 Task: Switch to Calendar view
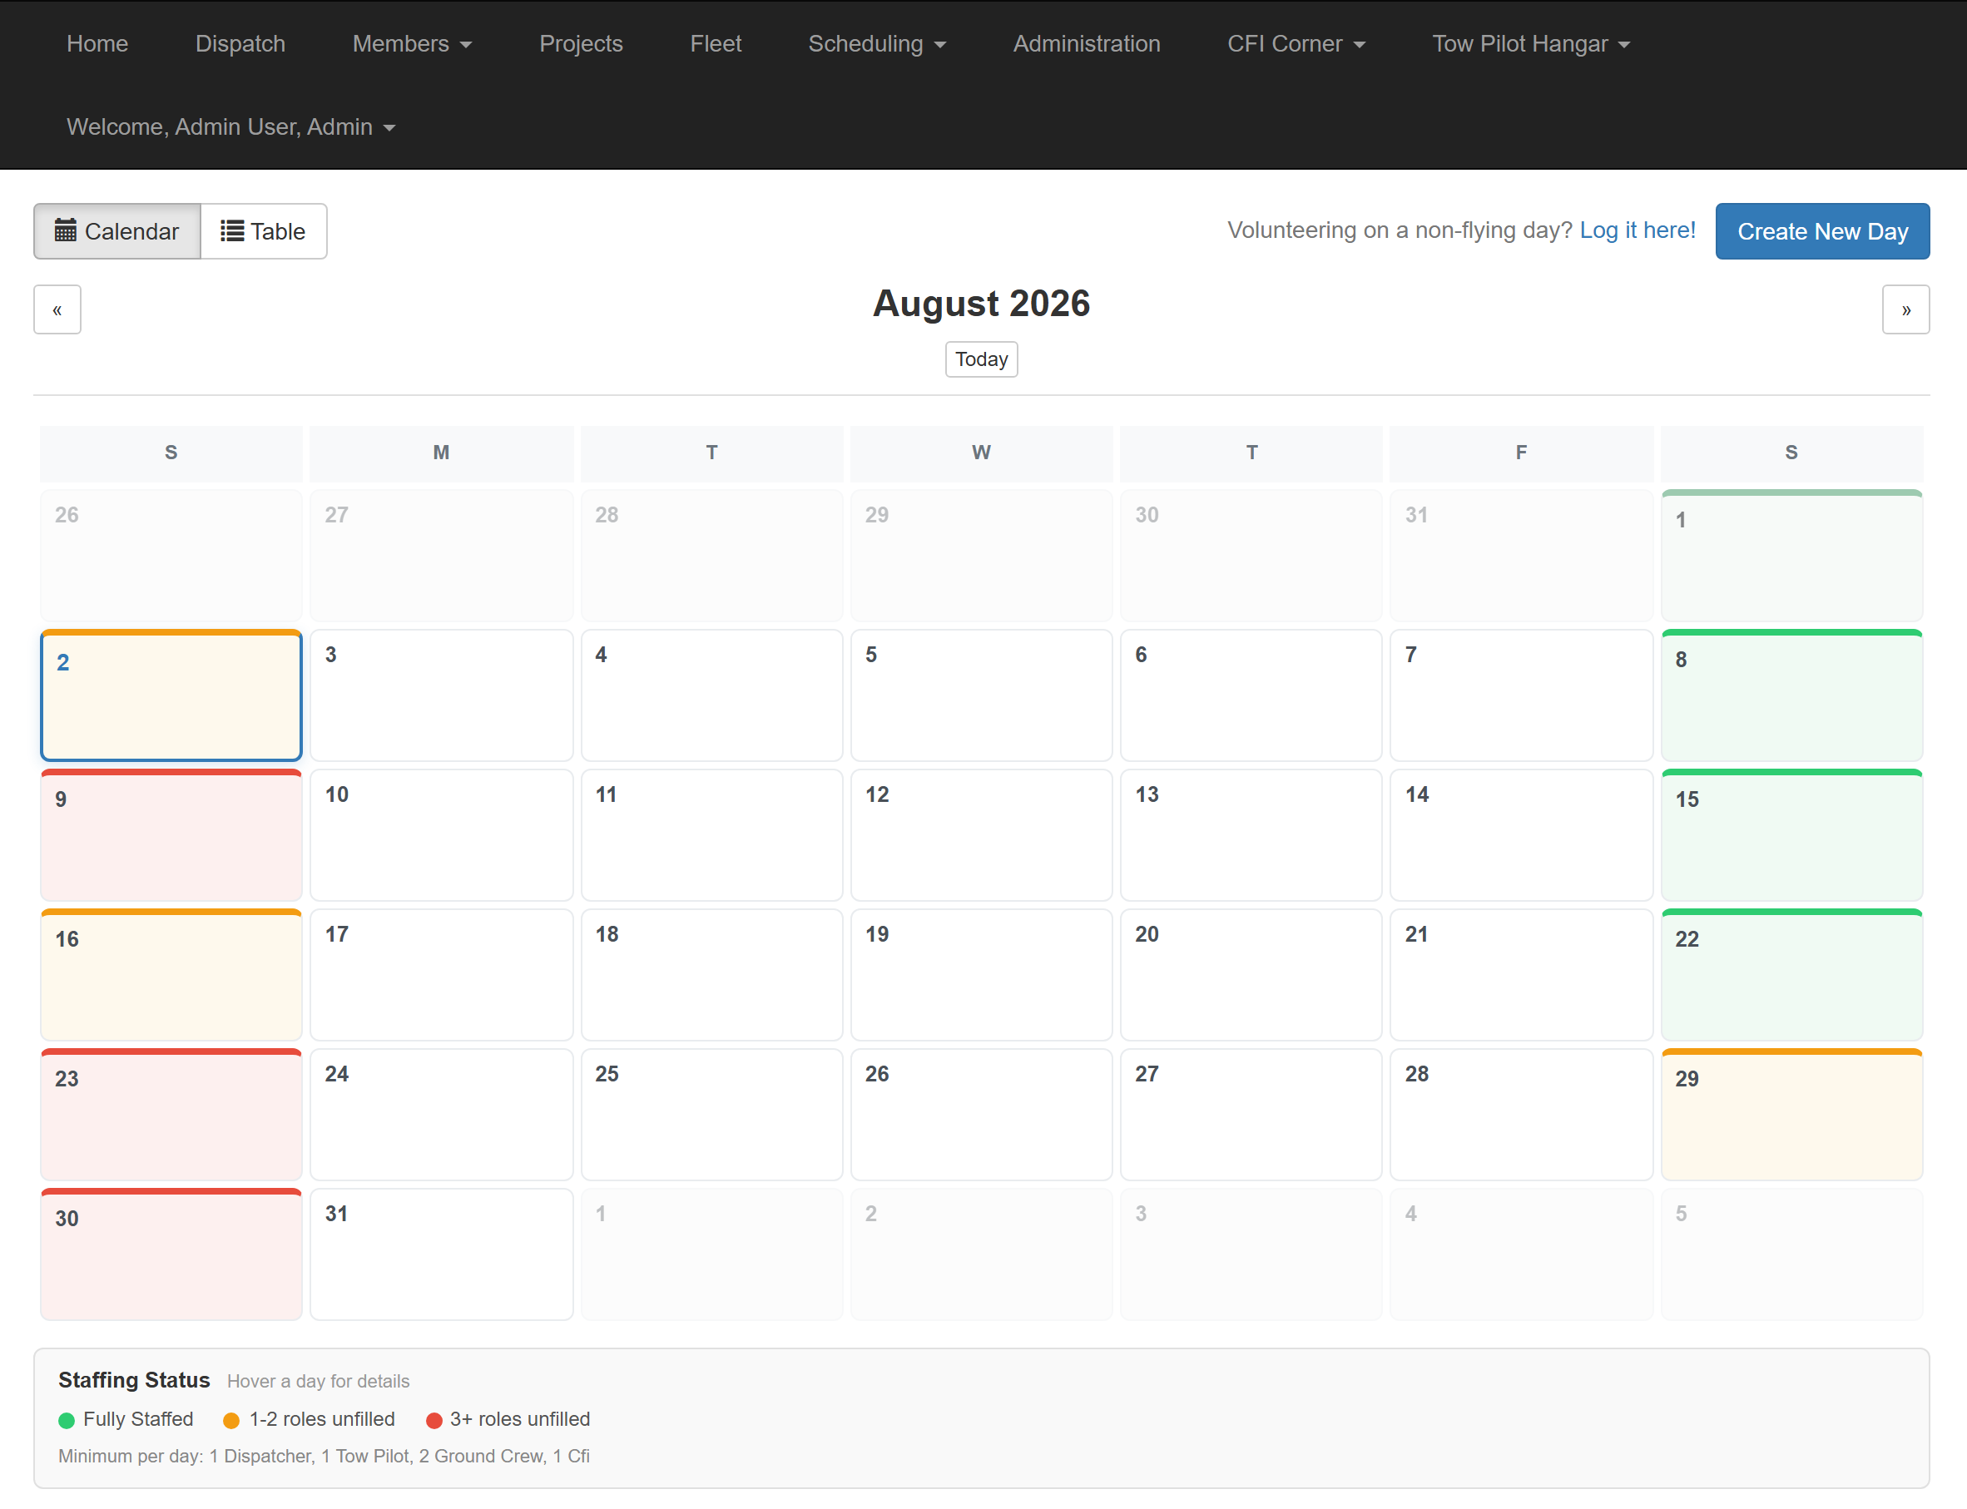(116, 230)
